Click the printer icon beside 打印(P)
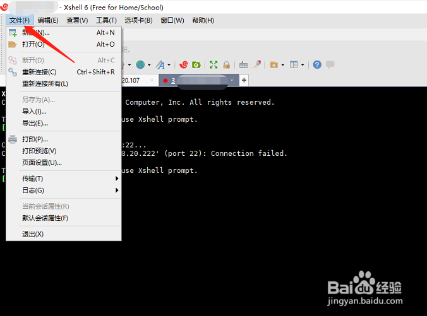The height and width of the screenshot is (316, 427). point(13,139)
